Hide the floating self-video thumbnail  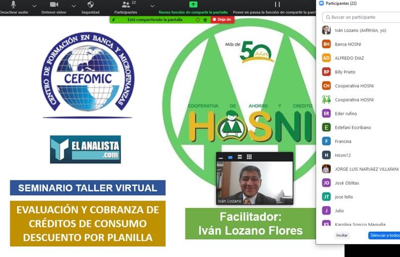221,157
